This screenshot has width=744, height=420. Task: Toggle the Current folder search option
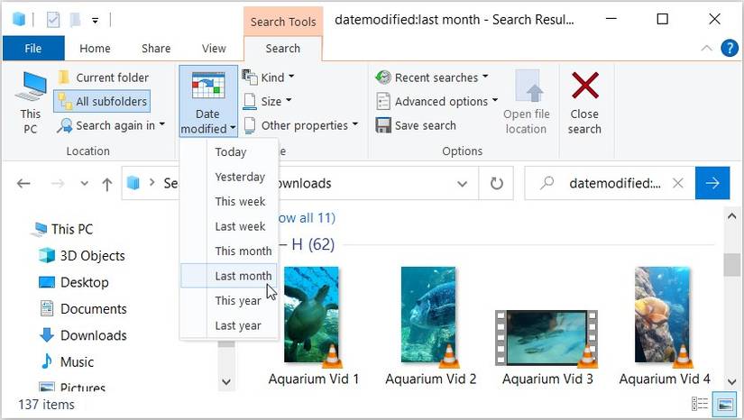click(x=102, y=78)
